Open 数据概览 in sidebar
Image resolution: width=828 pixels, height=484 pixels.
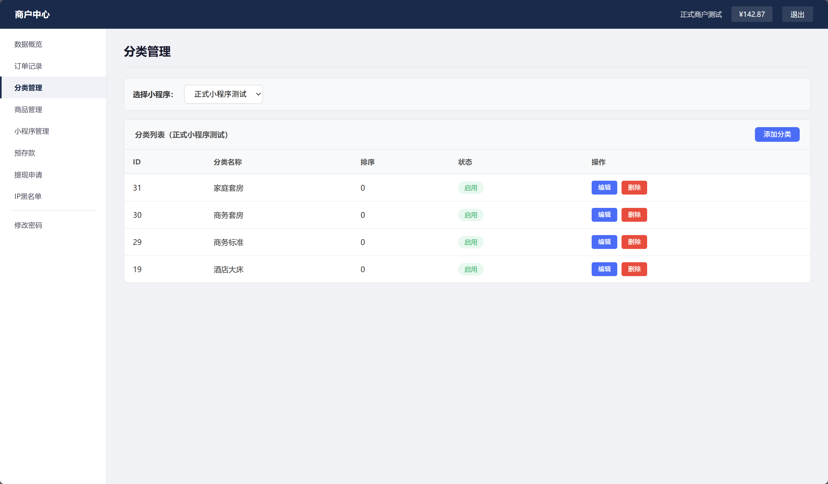[x=53, y=44]
